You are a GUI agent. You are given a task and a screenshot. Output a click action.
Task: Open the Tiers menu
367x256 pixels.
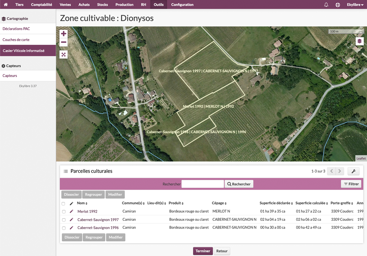pyautogui.click(x=19, y=5)
